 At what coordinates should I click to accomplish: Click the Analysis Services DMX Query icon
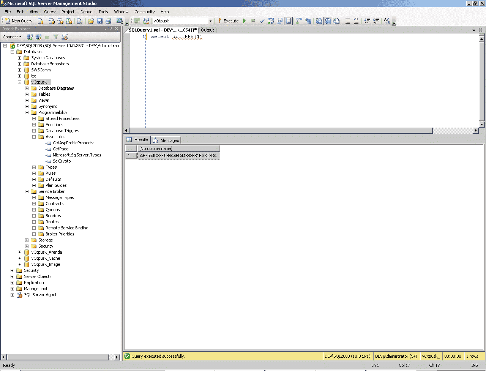coord(60,21)
